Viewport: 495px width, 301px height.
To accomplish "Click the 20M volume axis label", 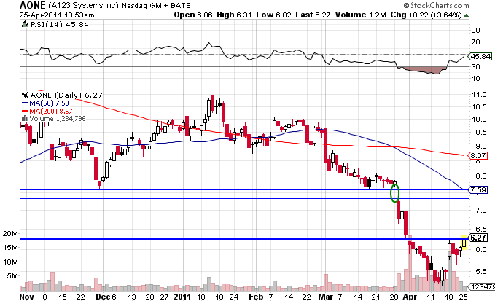I will [10, 234].
